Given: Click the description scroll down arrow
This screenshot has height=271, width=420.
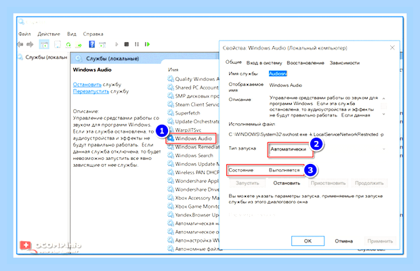Looking at the screenshot, I should (383, 114).
